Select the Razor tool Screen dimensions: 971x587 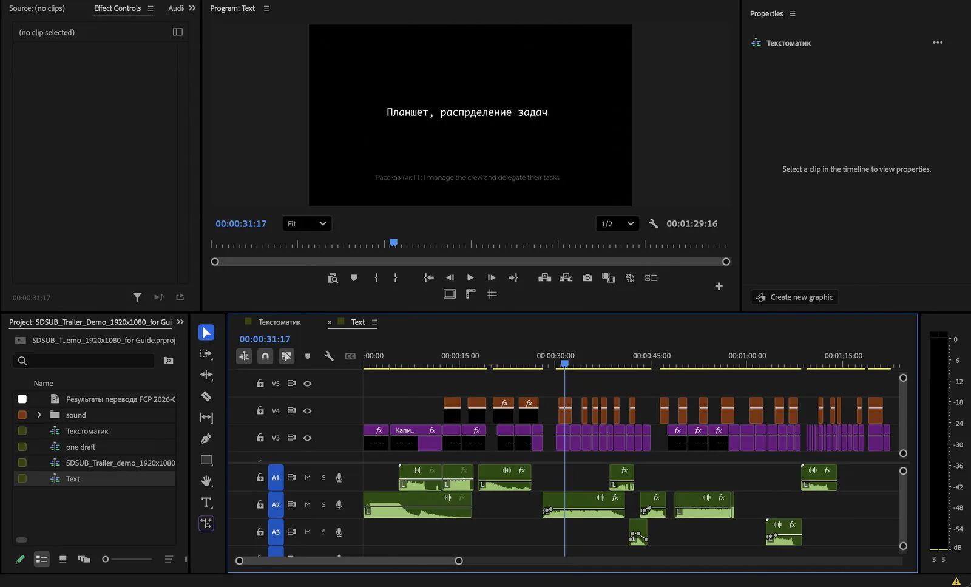(x=206, y=396)
